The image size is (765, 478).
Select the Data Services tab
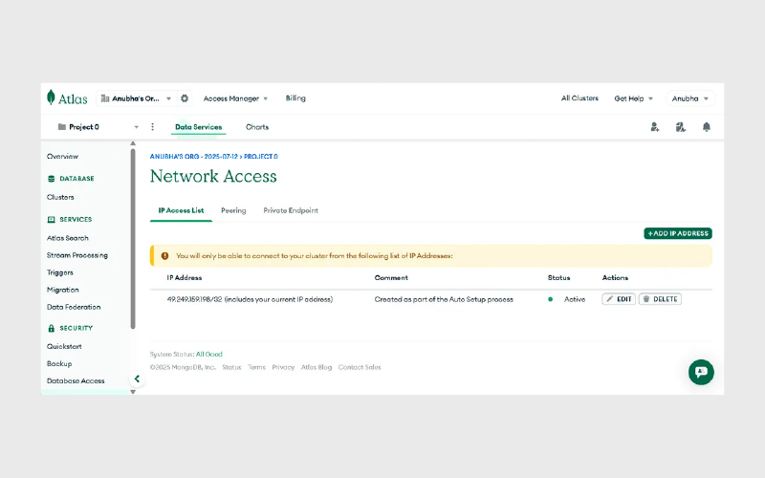coord(199,127)
